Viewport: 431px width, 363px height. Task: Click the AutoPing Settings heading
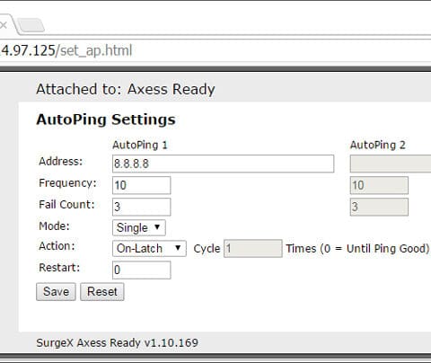(x=106, y=120)
